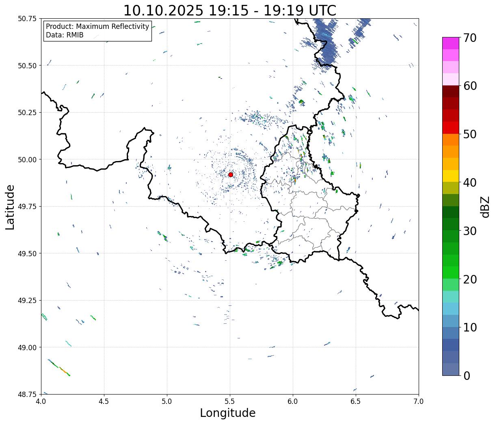The image size is (495, 423).
Task: Click the 'Latitude' axis label
Action: 10,207
